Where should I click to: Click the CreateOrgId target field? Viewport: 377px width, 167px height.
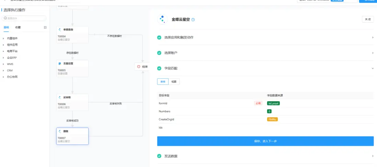166,119
